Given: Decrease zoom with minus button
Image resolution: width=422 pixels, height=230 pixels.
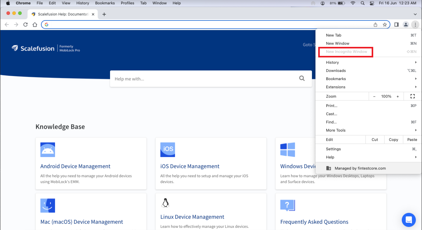Looking at the screenshot, I should pos(374,97).
